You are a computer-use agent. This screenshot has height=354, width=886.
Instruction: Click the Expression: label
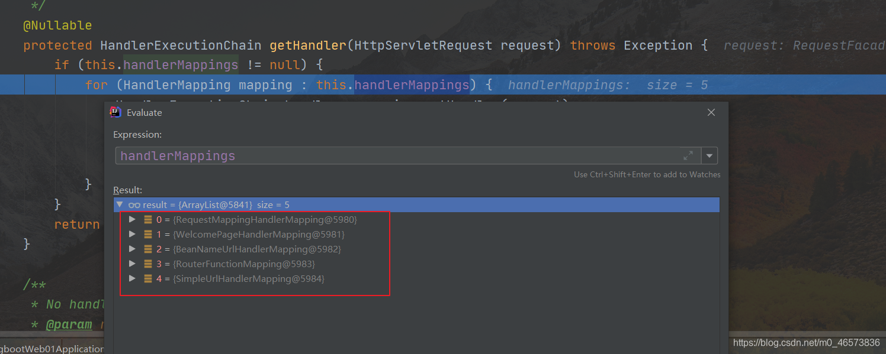coord(137,135)
